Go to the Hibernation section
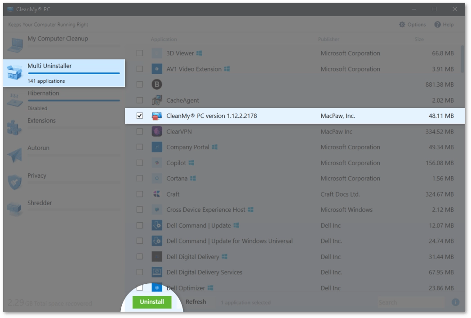The width and height of the screenshot is (471, 318). 64,101
